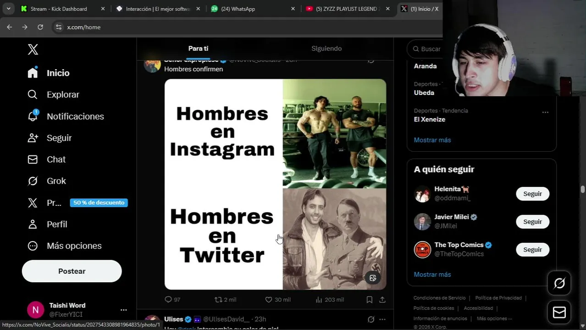This screenshot has width=586, height=330.
Task: Click the add-person icon beside Seguir
Action: click(33, 137)
